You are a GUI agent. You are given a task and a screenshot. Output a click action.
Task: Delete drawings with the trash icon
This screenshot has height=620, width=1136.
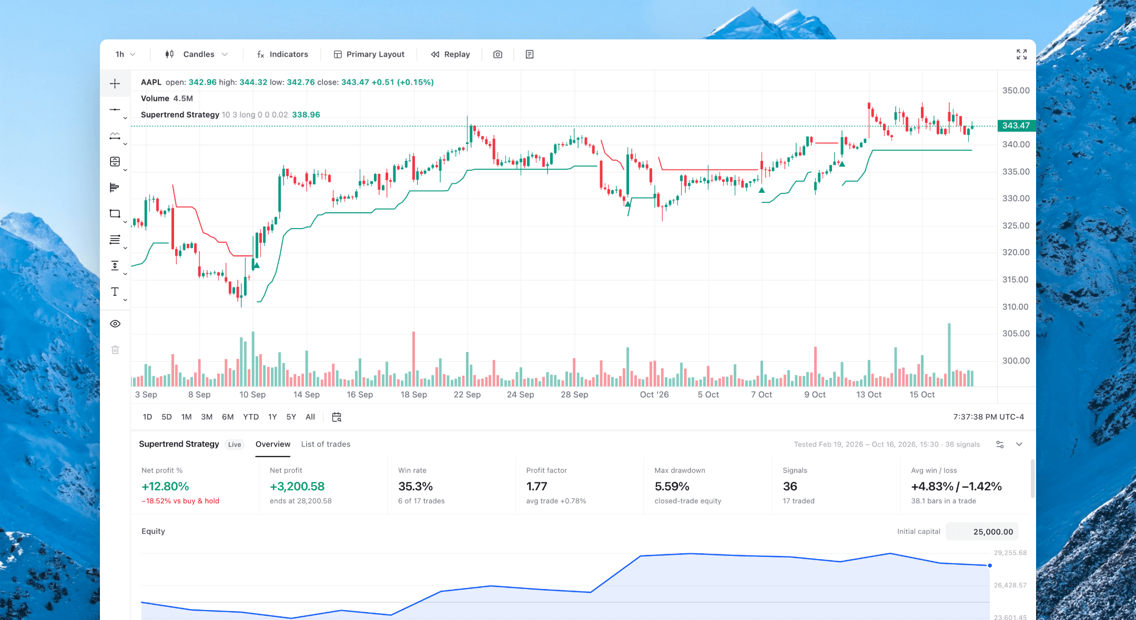[x=115, y=349]
